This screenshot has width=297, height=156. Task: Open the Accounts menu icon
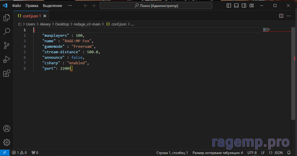pos(6,129)
